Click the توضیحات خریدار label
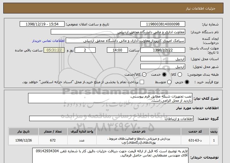 (x=204, y=157)
